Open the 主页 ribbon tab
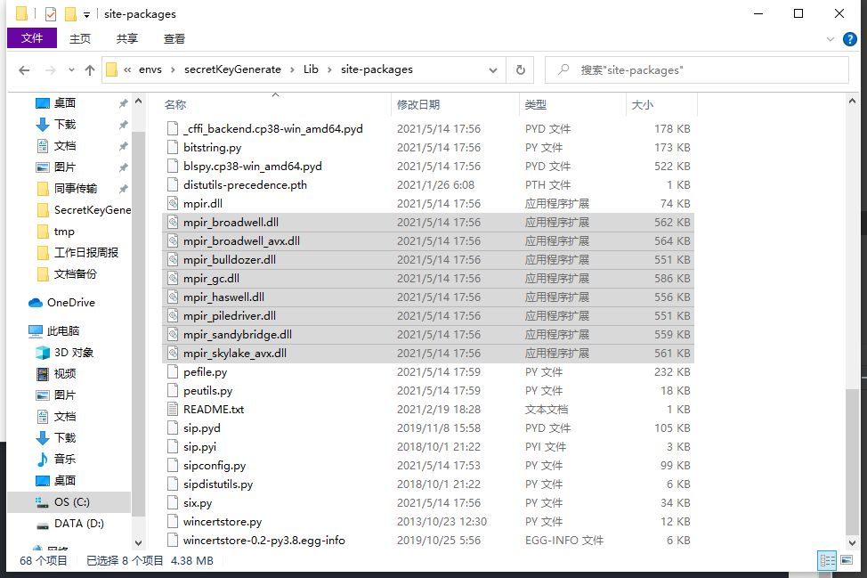Image resolution: width=867 pixels, height=578 pixels. tap(80, 38)
